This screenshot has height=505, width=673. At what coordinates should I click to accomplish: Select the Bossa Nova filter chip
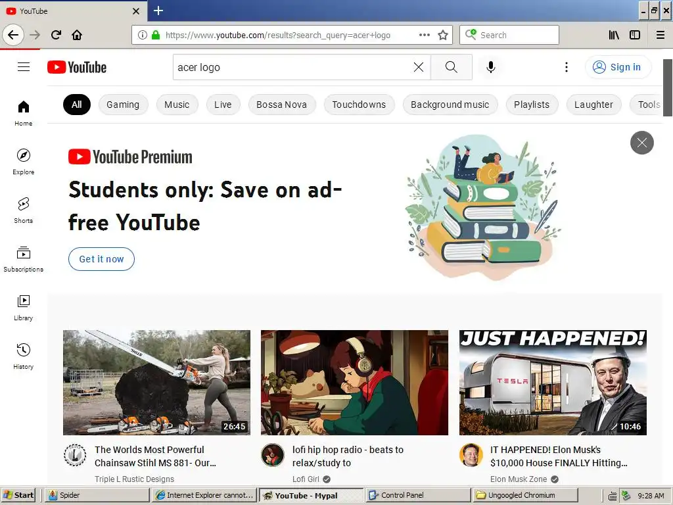[281, 105]
